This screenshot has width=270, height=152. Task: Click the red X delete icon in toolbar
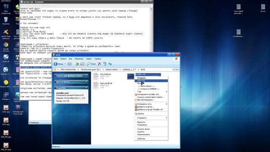100,64
